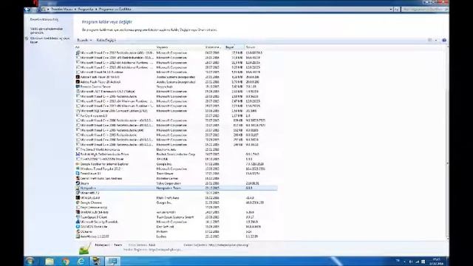
Task: Open the Start menu orb
Action: tap(30, 261)
